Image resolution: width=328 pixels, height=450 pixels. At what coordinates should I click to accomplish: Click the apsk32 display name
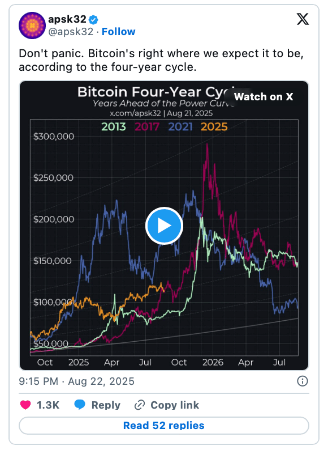point(67,19)
